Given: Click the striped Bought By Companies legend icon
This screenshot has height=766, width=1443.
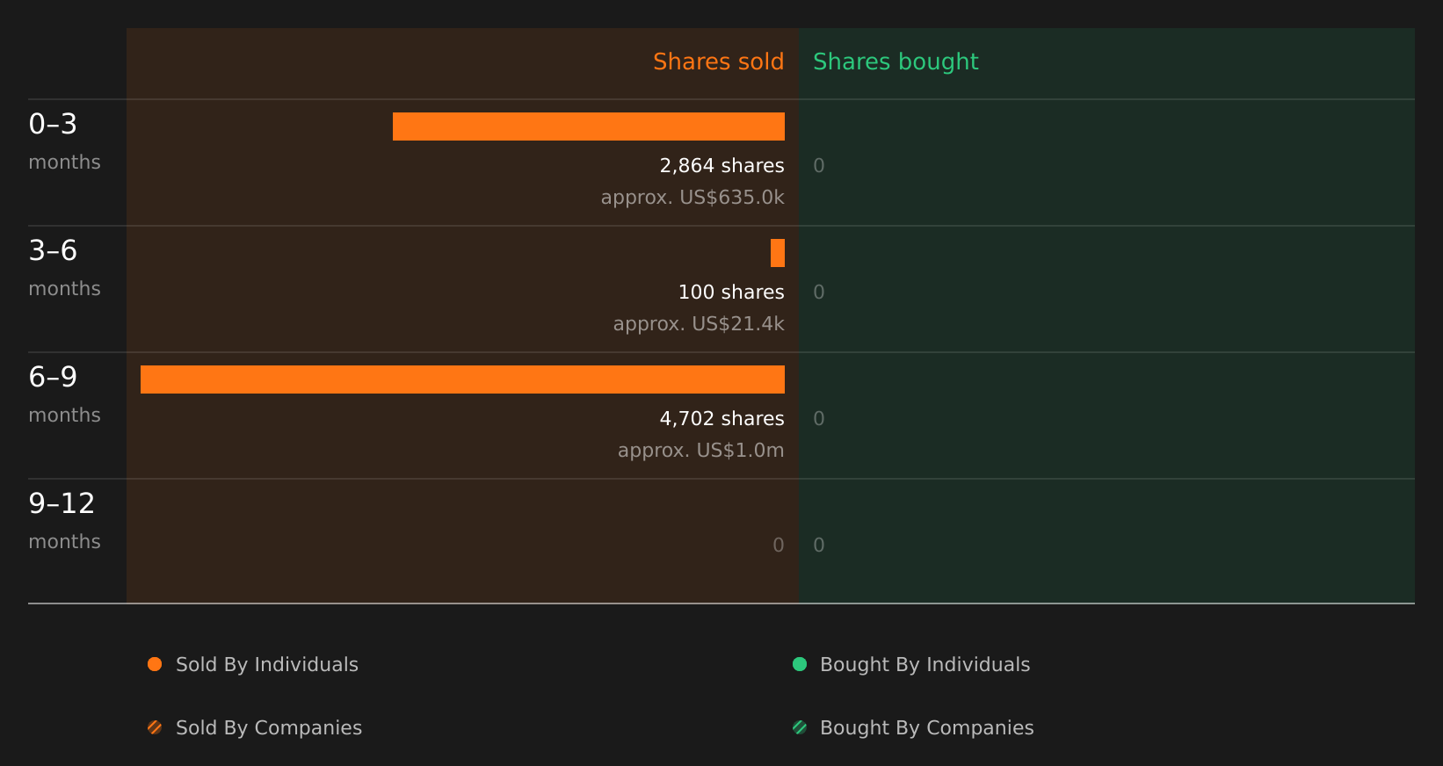Looking at the screenshot, I should point(800,727).
